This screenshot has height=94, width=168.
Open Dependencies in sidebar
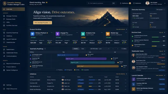pos(10,42)
